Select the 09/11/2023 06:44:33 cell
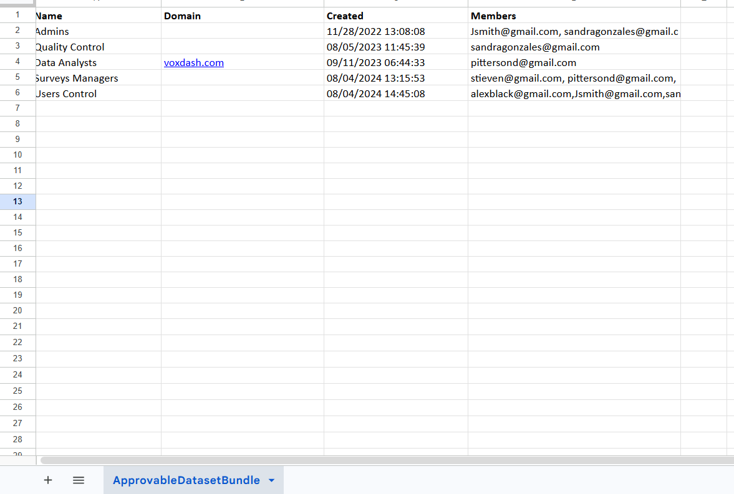734x494 pixels. pyautogui.click(x=395, y=63)
